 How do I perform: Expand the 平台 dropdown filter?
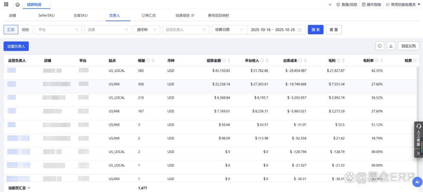pos(58,30)
